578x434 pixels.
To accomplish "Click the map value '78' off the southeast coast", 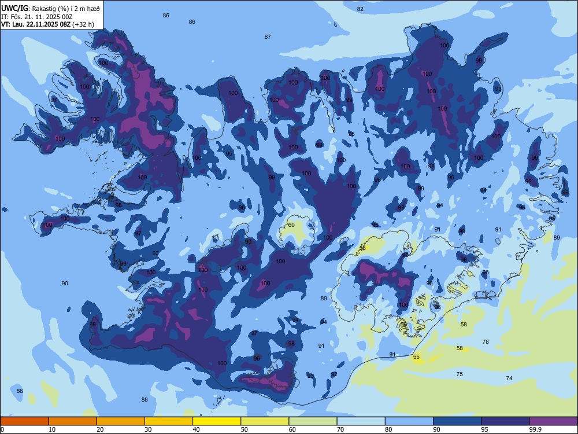I will [486, 342].
